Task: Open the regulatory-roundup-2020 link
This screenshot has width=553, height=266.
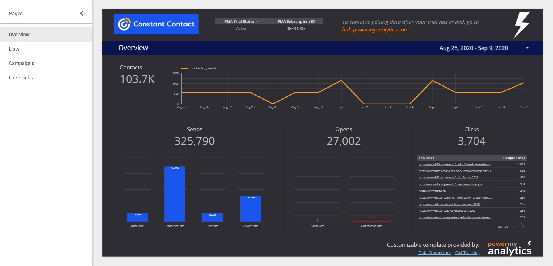Action: pos(449,204)
